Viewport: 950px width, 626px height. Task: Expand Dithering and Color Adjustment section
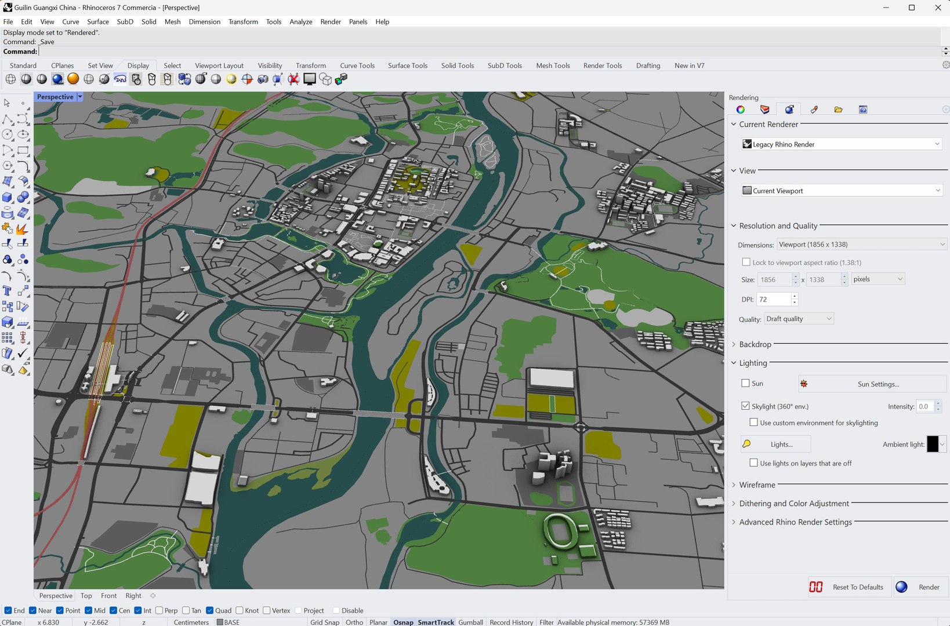pyautogui.click(x=734, y=503)
